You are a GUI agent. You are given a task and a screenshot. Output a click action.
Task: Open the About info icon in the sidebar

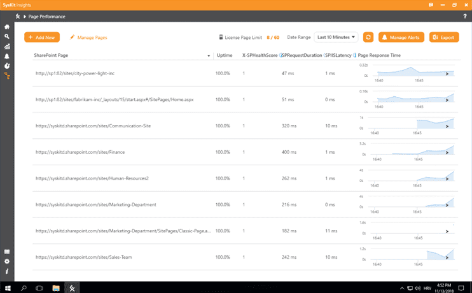(x=7, y=271)
